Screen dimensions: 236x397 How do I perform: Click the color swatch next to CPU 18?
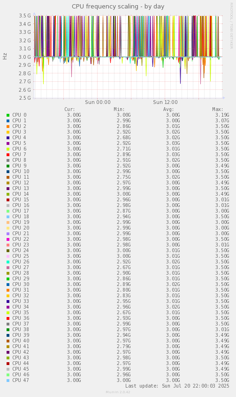(8, 217)
